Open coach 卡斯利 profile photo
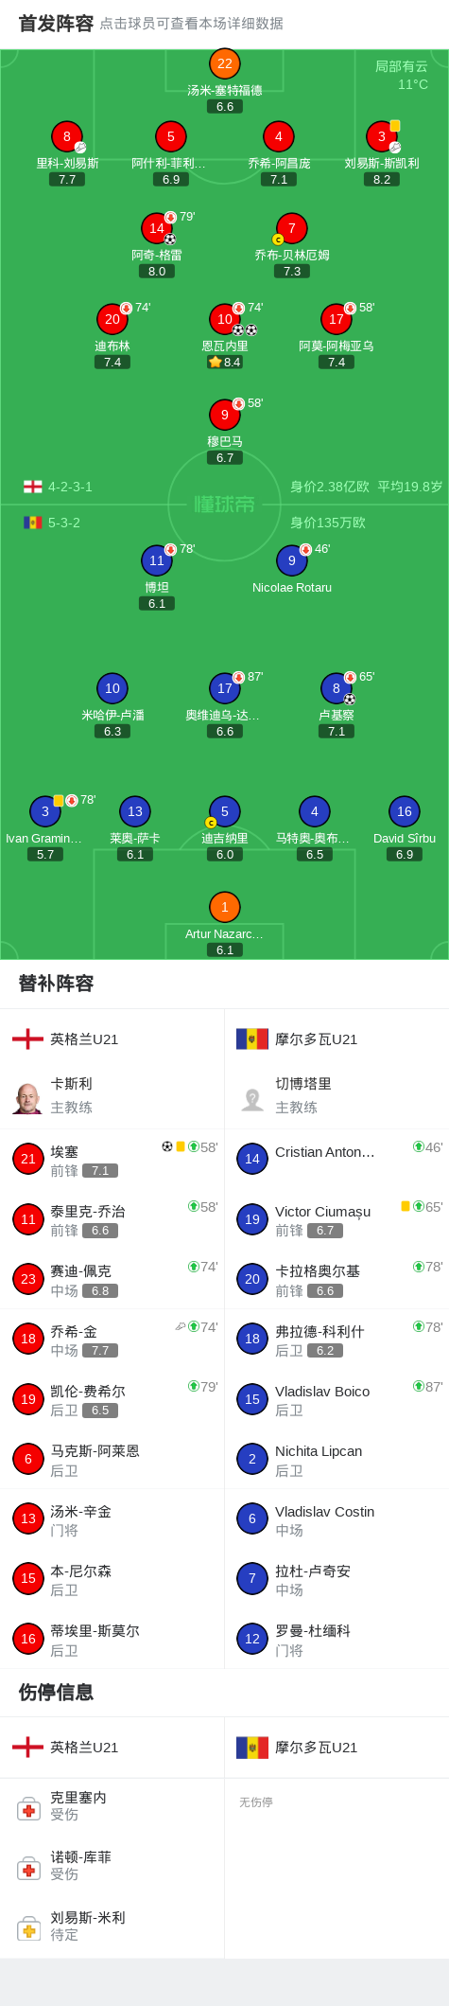Screen dimensions: 449x2006 point(28,1097)
